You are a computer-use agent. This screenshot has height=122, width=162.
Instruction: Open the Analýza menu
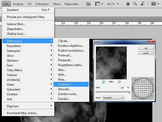point(18,4)
